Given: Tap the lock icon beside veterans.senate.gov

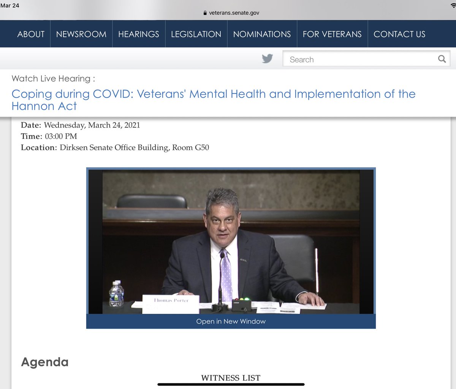Looking at the screenshot, I should click(206, 13).
